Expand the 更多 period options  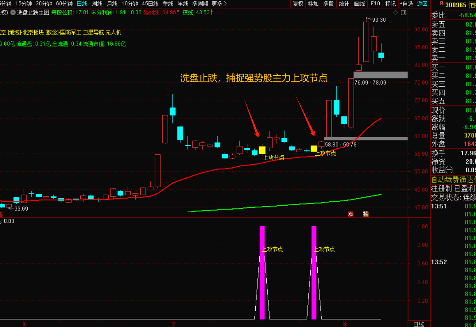tap(219, 4)
